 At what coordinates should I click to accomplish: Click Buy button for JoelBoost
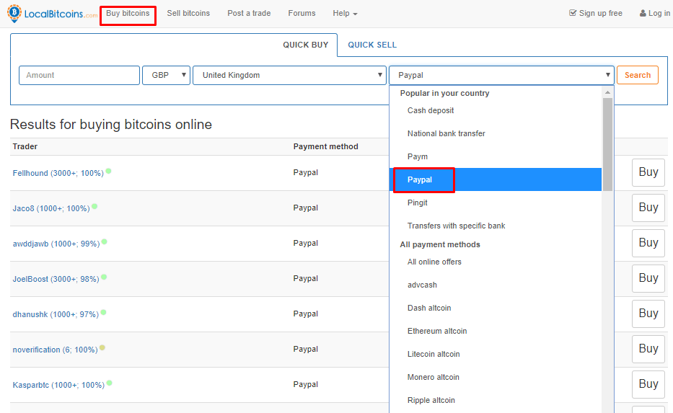coord(648,278)
